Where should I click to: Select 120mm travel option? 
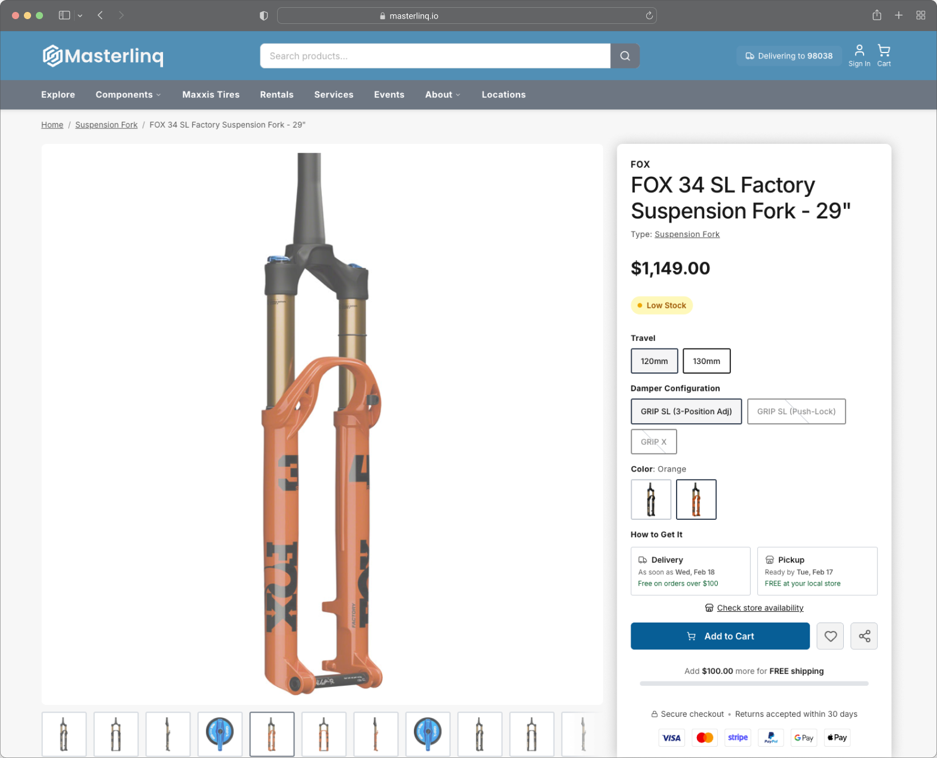pyautogui.click(x=654, y=361)
